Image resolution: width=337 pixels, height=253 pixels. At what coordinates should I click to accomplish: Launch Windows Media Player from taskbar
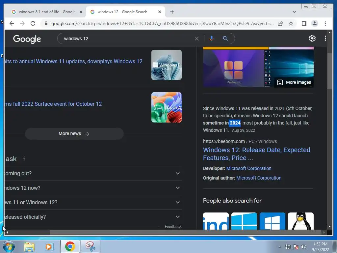[49, 247]
